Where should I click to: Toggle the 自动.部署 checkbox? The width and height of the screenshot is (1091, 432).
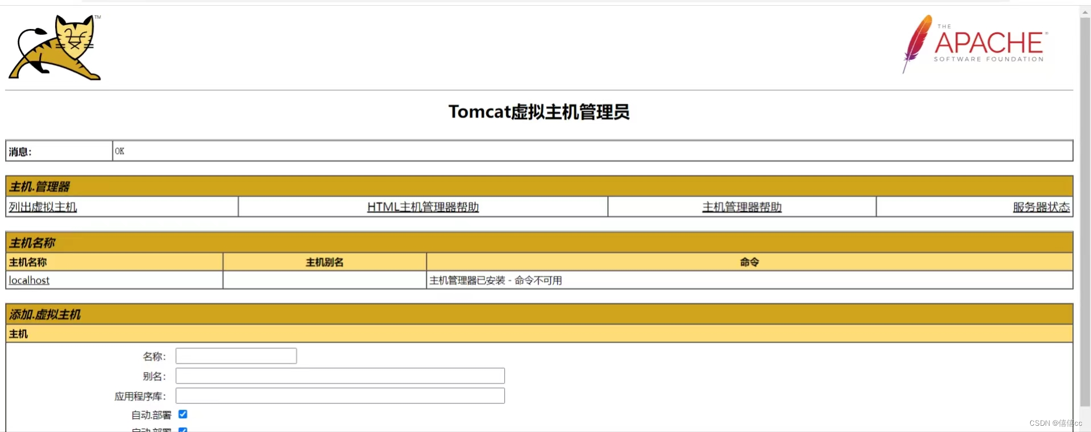click(x=183, y=414)
